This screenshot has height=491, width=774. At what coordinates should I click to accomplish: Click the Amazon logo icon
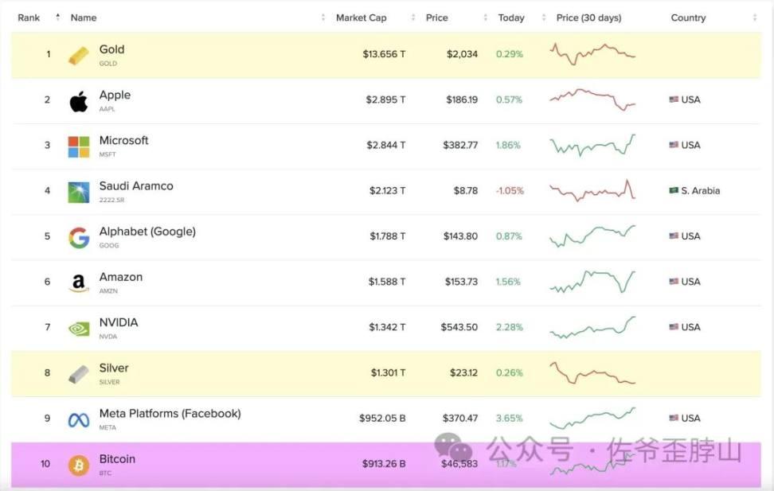click(x=79, y=283)
